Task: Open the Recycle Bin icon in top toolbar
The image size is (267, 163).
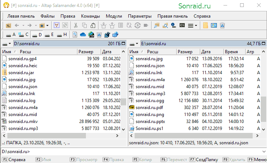Action: pos(222,25)
